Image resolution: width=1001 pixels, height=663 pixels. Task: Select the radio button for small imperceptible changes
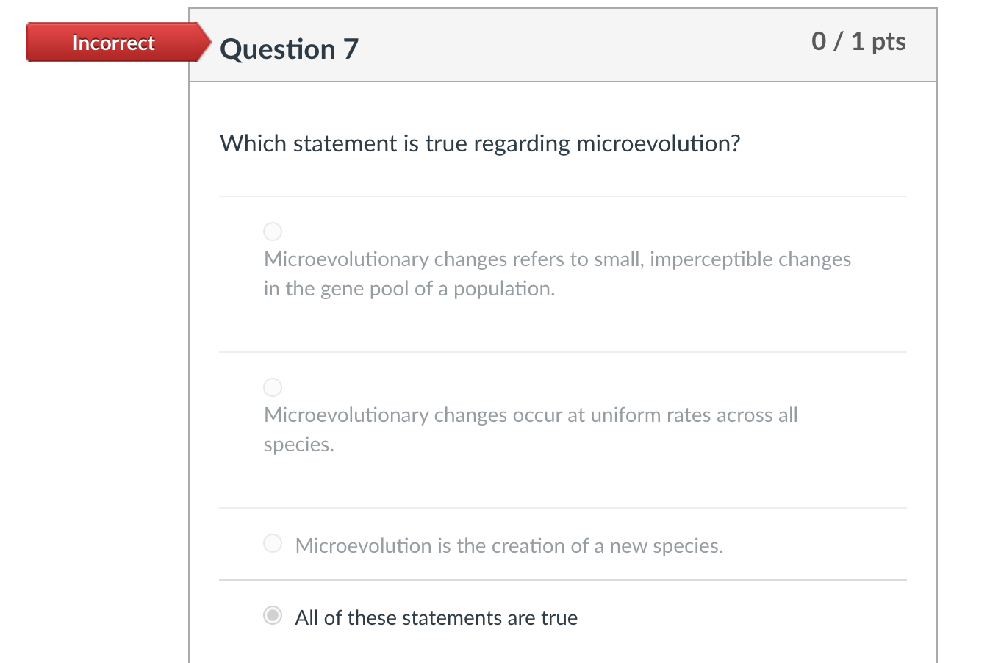click(x=273, y=232)
